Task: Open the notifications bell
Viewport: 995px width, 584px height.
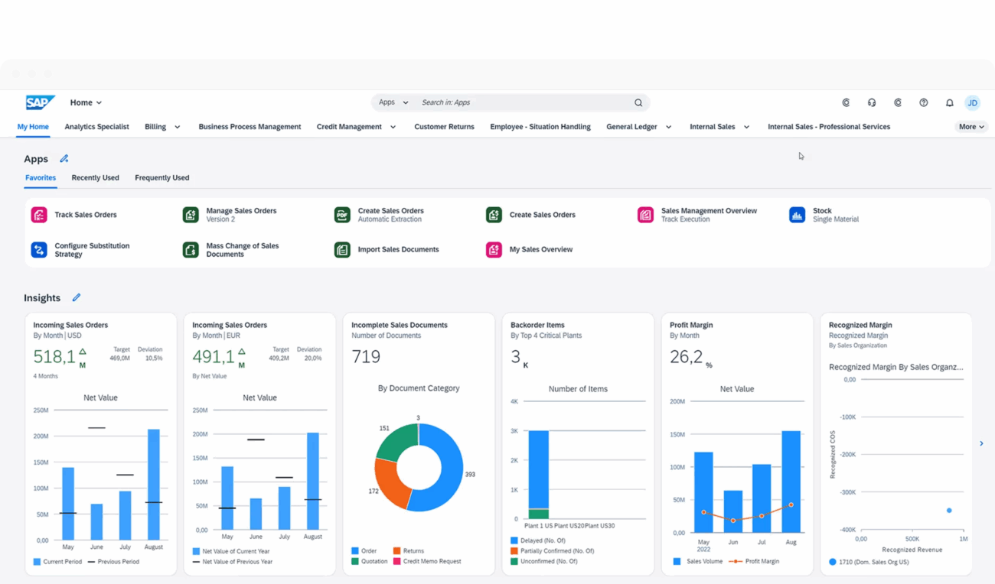Action: 949,102
